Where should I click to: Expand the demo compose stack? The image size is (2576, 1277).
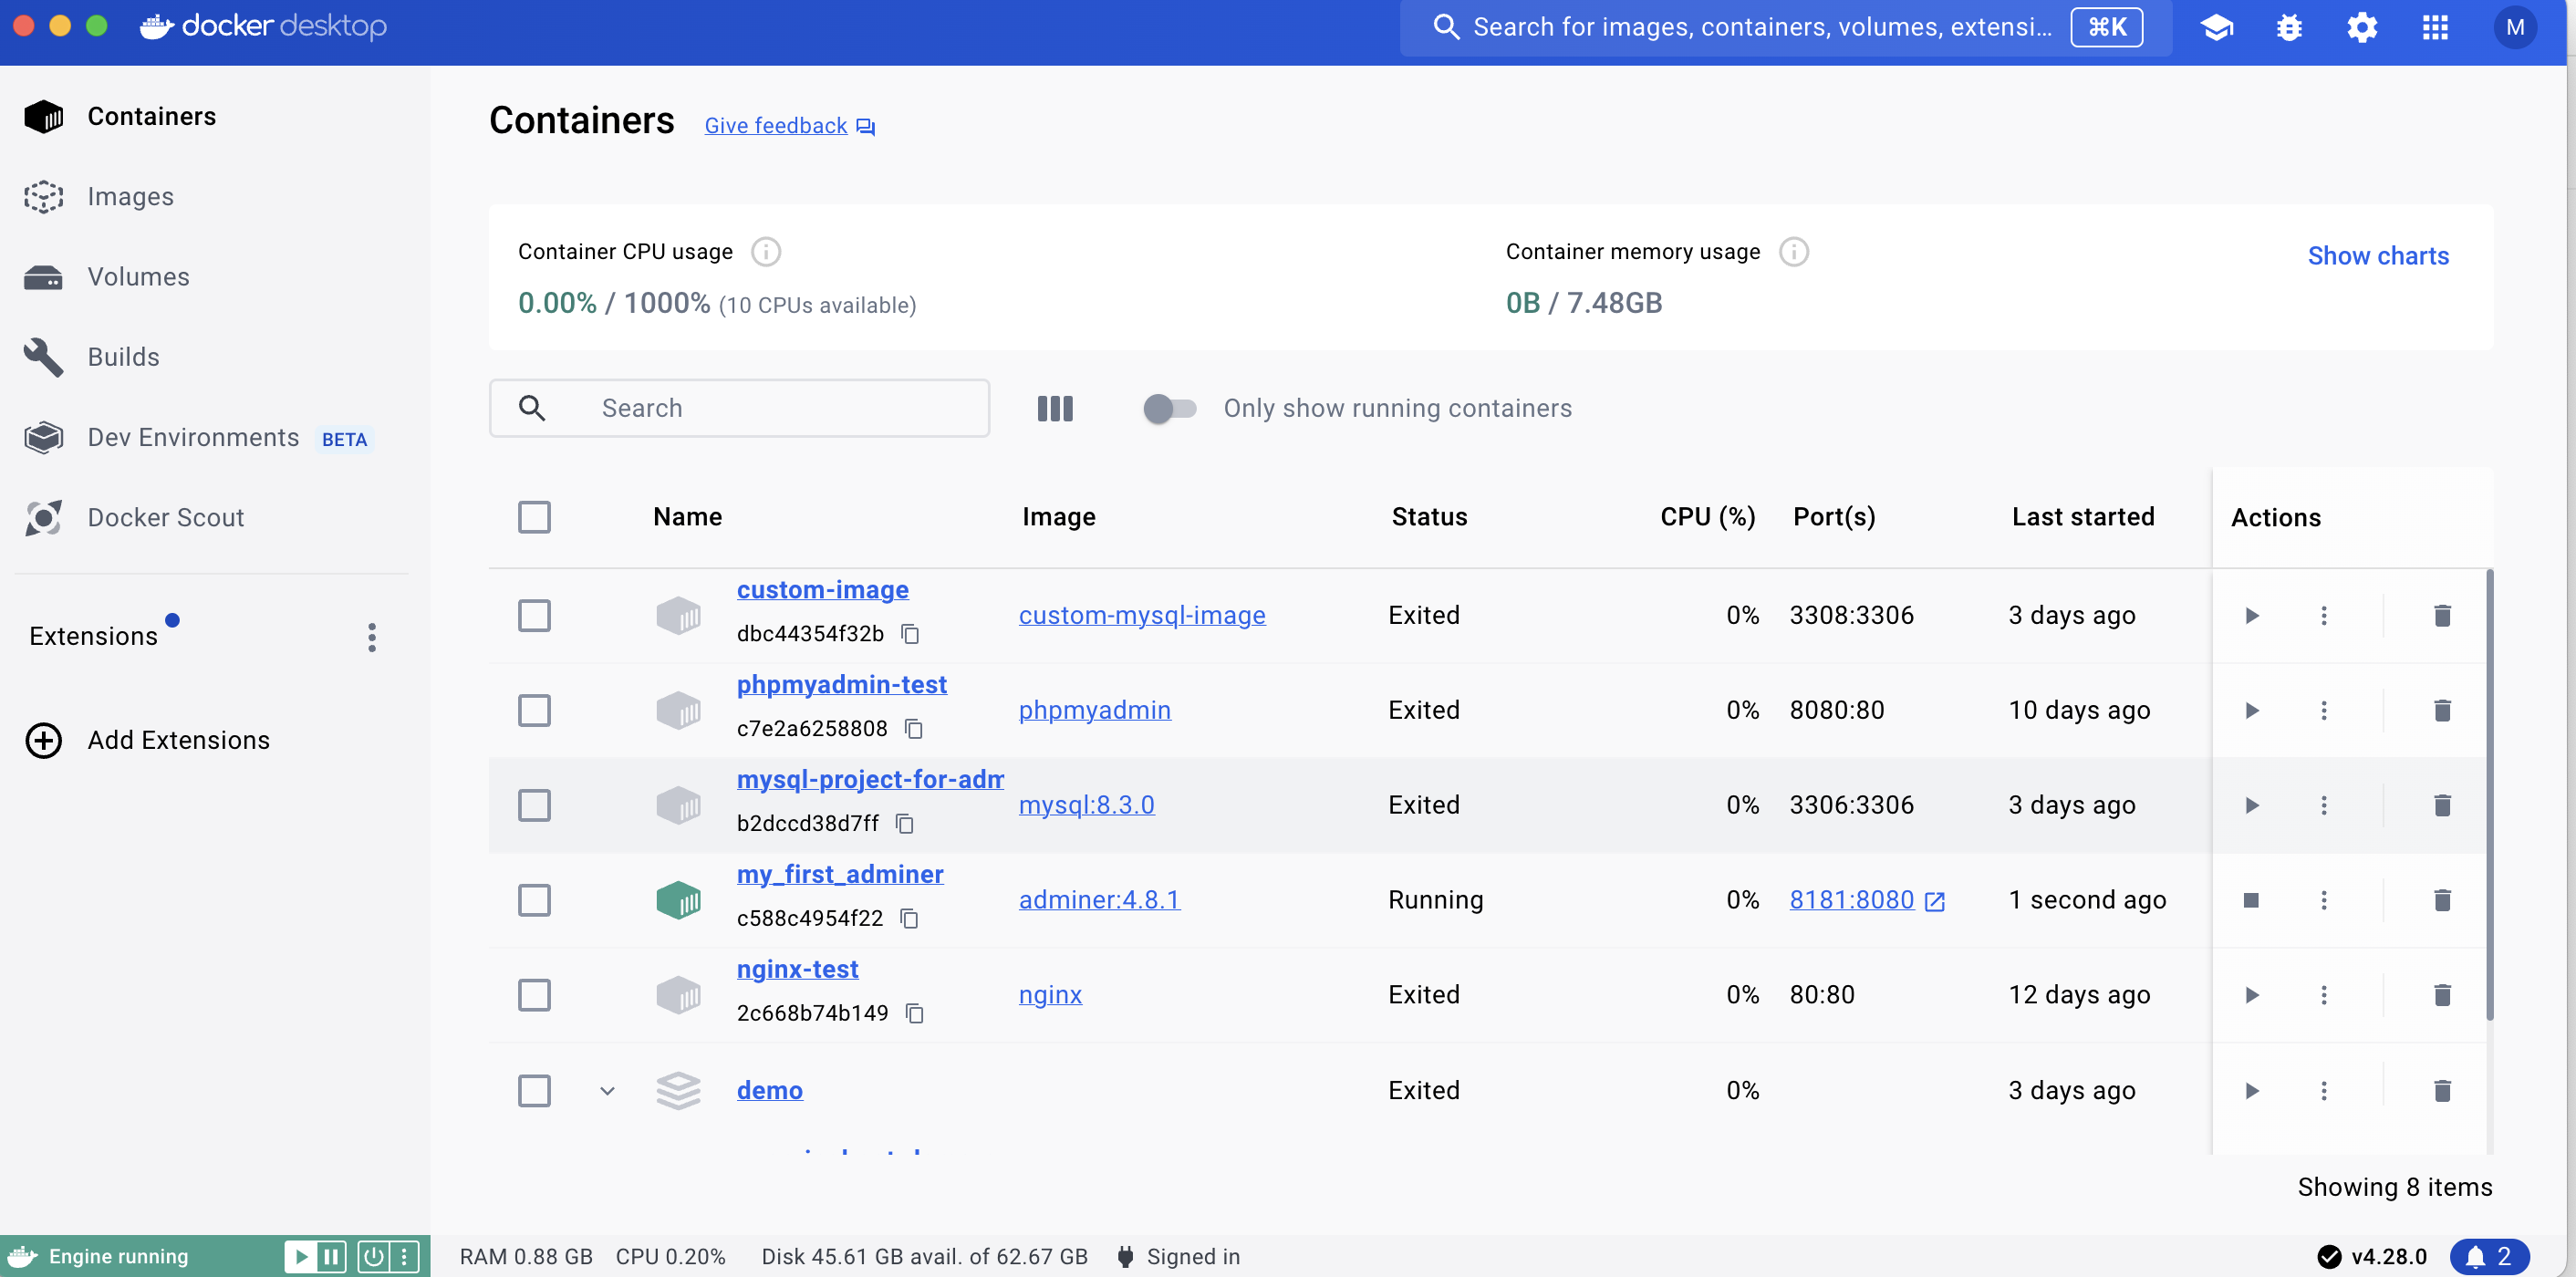coord(607,1090)
